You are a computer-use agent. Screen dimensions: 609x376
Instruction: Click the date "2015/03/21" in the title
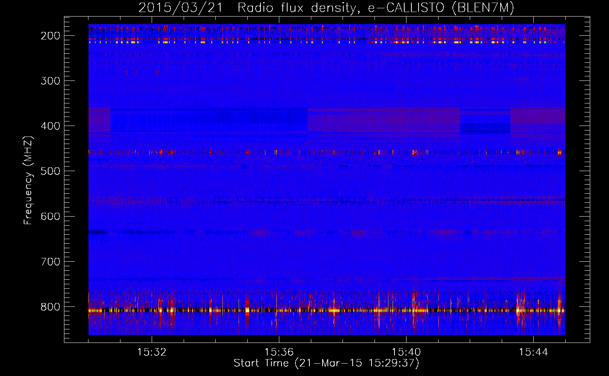point(181,8)
